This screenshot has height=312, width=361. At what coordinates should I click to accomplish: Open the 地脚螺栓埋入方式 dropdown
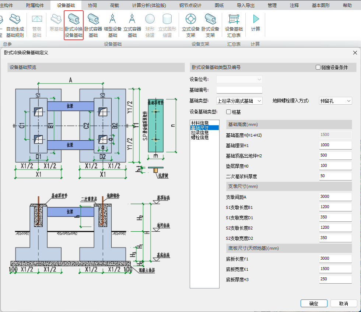pyautogui.click(x=348, y=101)
